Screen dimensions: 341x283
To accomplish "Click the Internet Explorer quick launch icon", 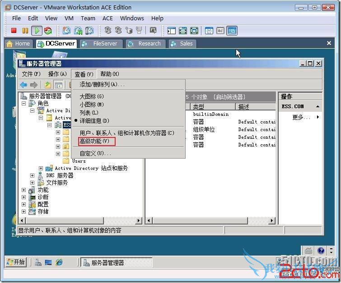I will click(x=59, y=263).
